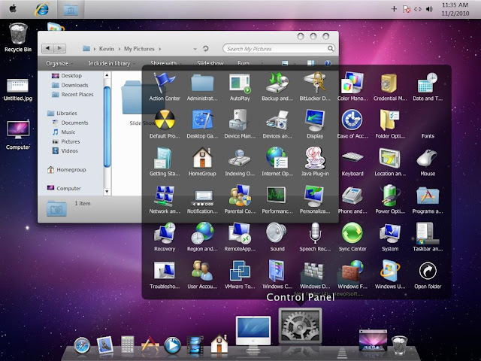Open Action Center in Control Panel stack

pos(165,83)
